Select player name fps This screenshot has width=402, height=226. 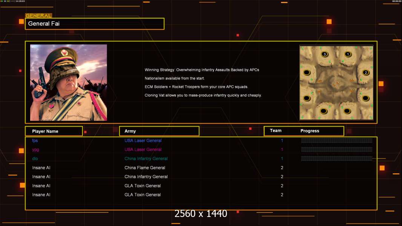35,140
